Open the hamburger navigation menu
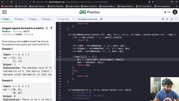The width and height of the screenshot is (179, 101). point(4,12)
